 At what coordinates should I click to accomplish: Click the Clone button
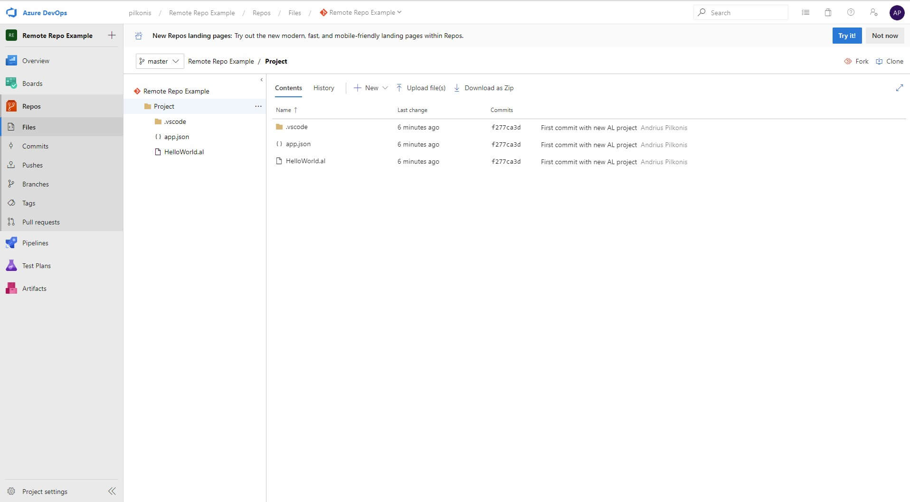pos(890,61)
